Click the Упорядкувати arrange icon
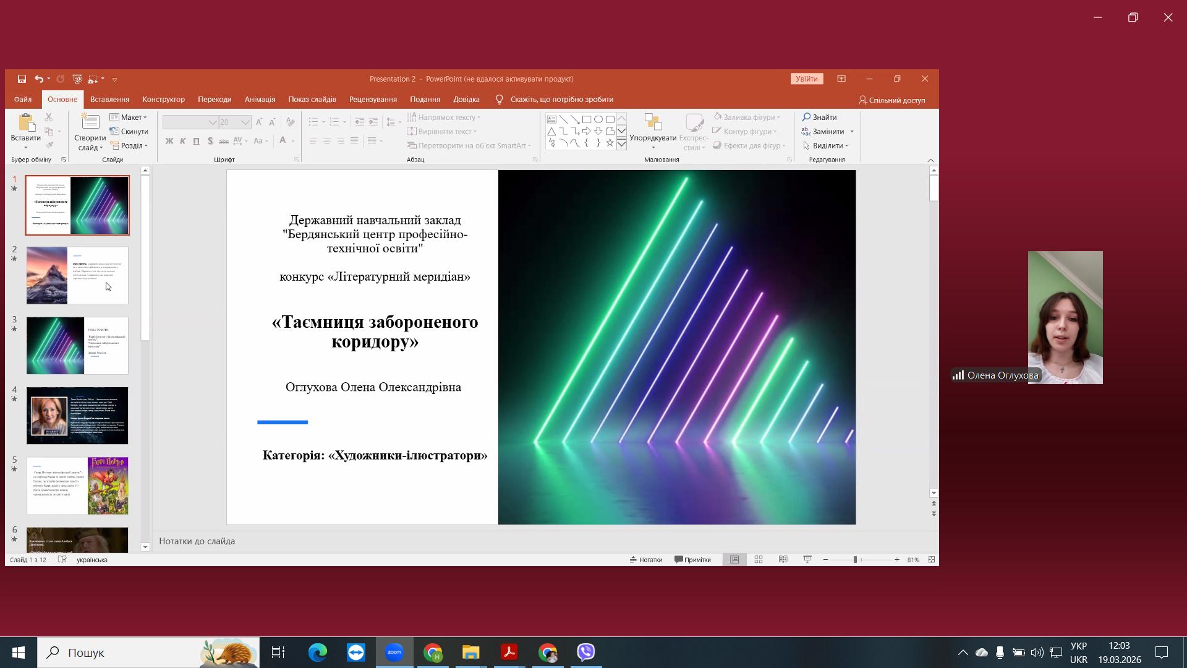The image size is (1187, 668). click(653, 124)
